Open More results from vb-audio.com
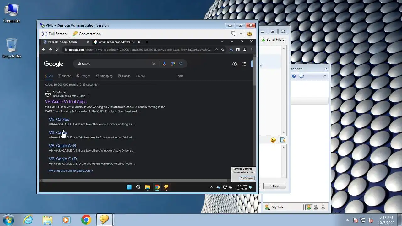The width and height of the screenshot is (402, 226). click(x=71, y=171)
